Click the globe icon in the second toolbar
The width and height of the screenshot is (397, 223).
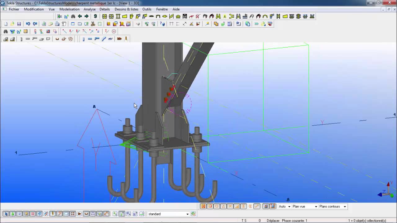(x=248, y=24)
